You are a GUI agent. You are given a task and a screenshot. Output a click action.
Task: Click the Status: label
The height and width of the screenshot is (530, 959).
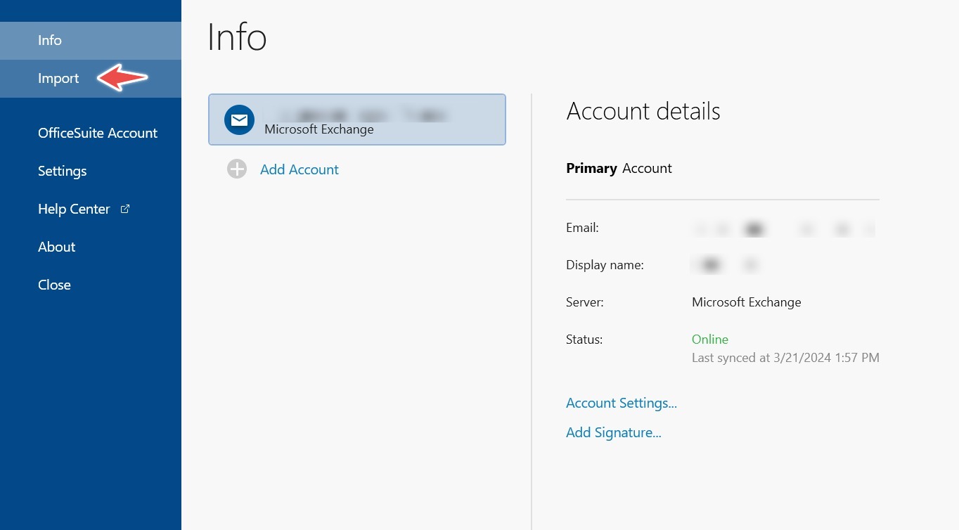click(x=584, y=340)
